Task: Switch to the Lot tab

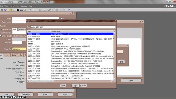Action: [7, 55]
